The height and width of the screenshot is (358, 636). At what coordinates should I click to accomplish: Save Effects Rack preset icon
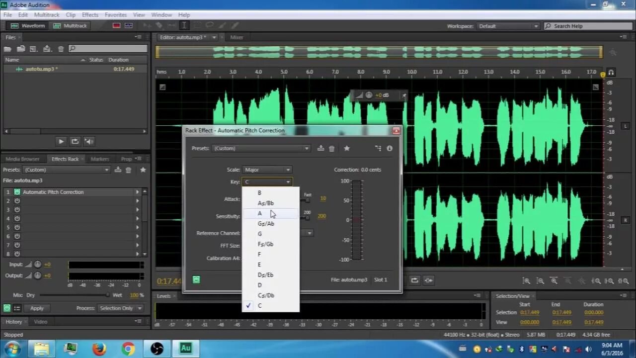(x=118, y=170)
